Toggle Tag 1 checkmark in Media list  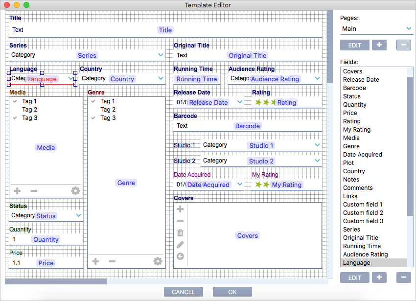point(15,101)
